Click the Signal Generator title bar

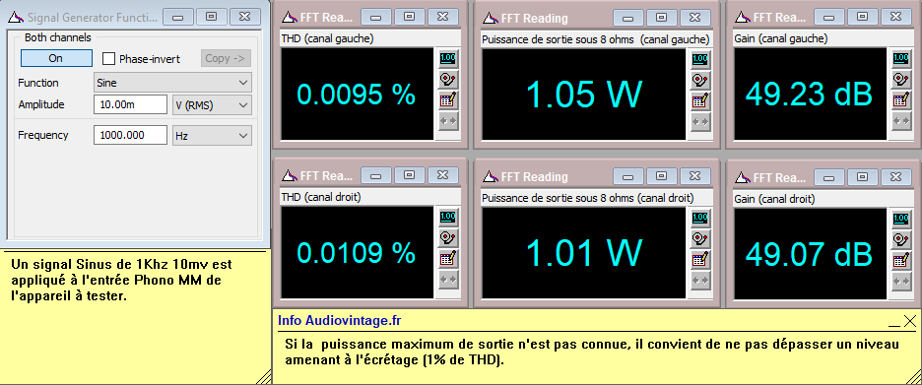point(83,18)
